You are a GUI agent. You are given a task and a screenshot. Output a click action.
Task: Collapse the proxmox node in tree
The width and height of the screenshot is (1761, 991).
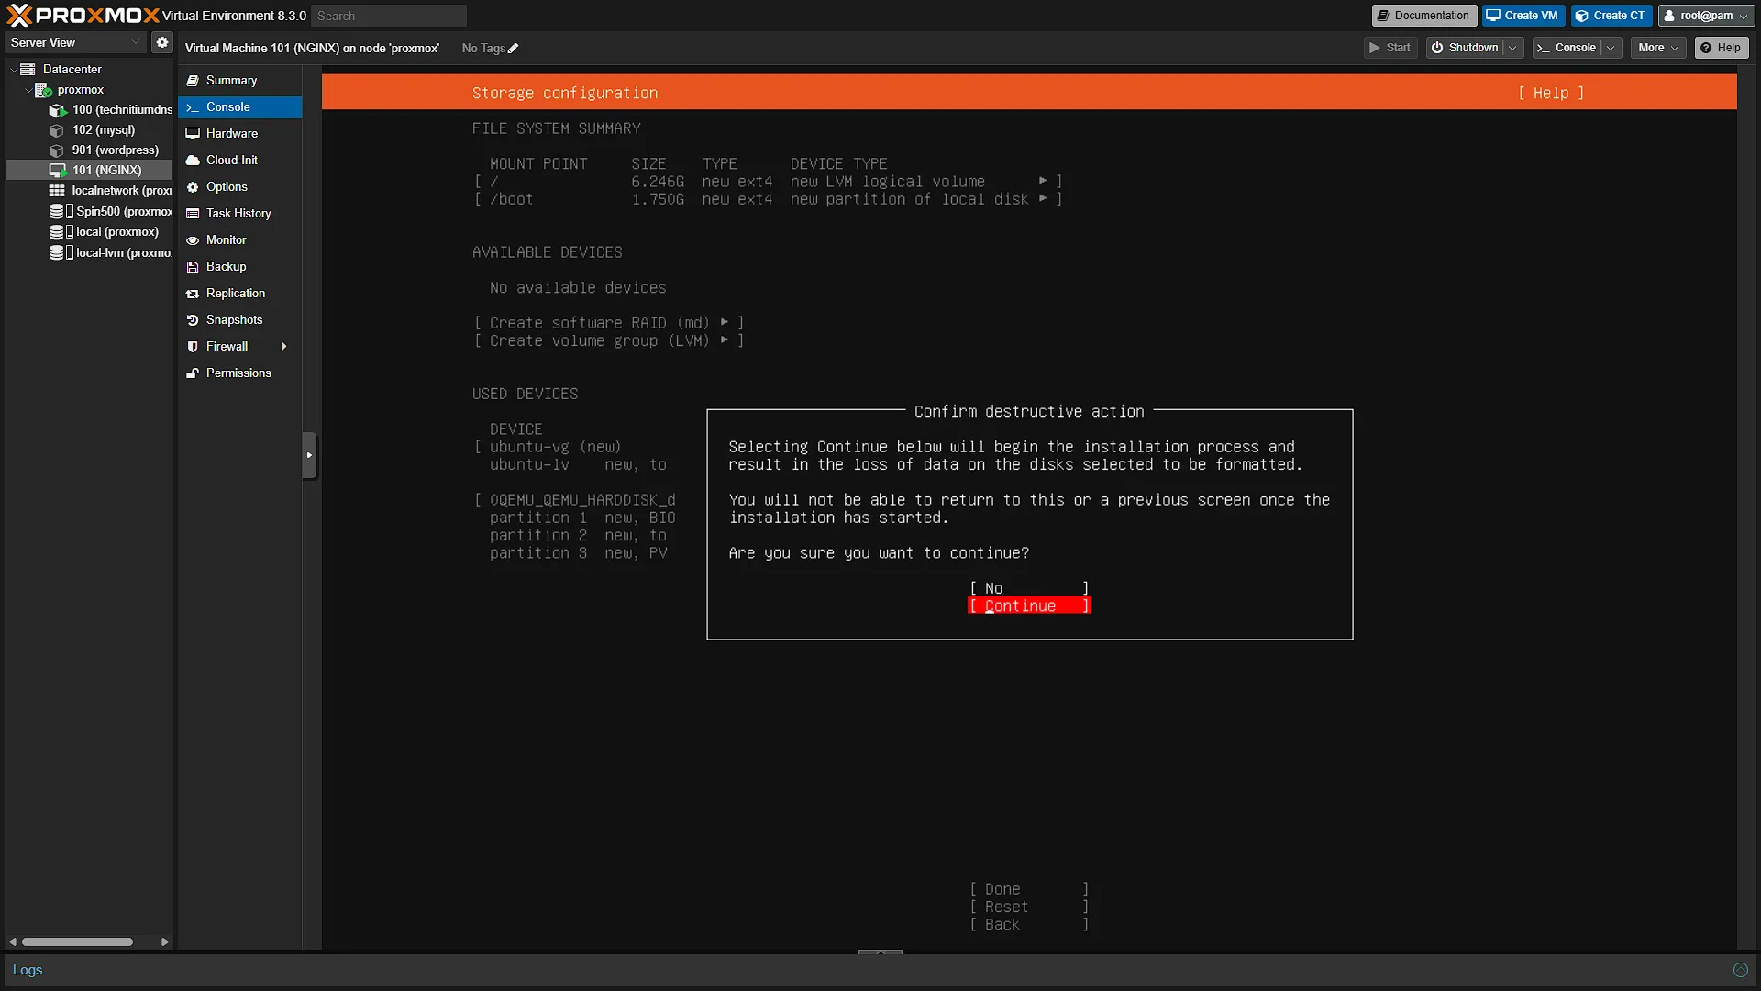(28, 90)
